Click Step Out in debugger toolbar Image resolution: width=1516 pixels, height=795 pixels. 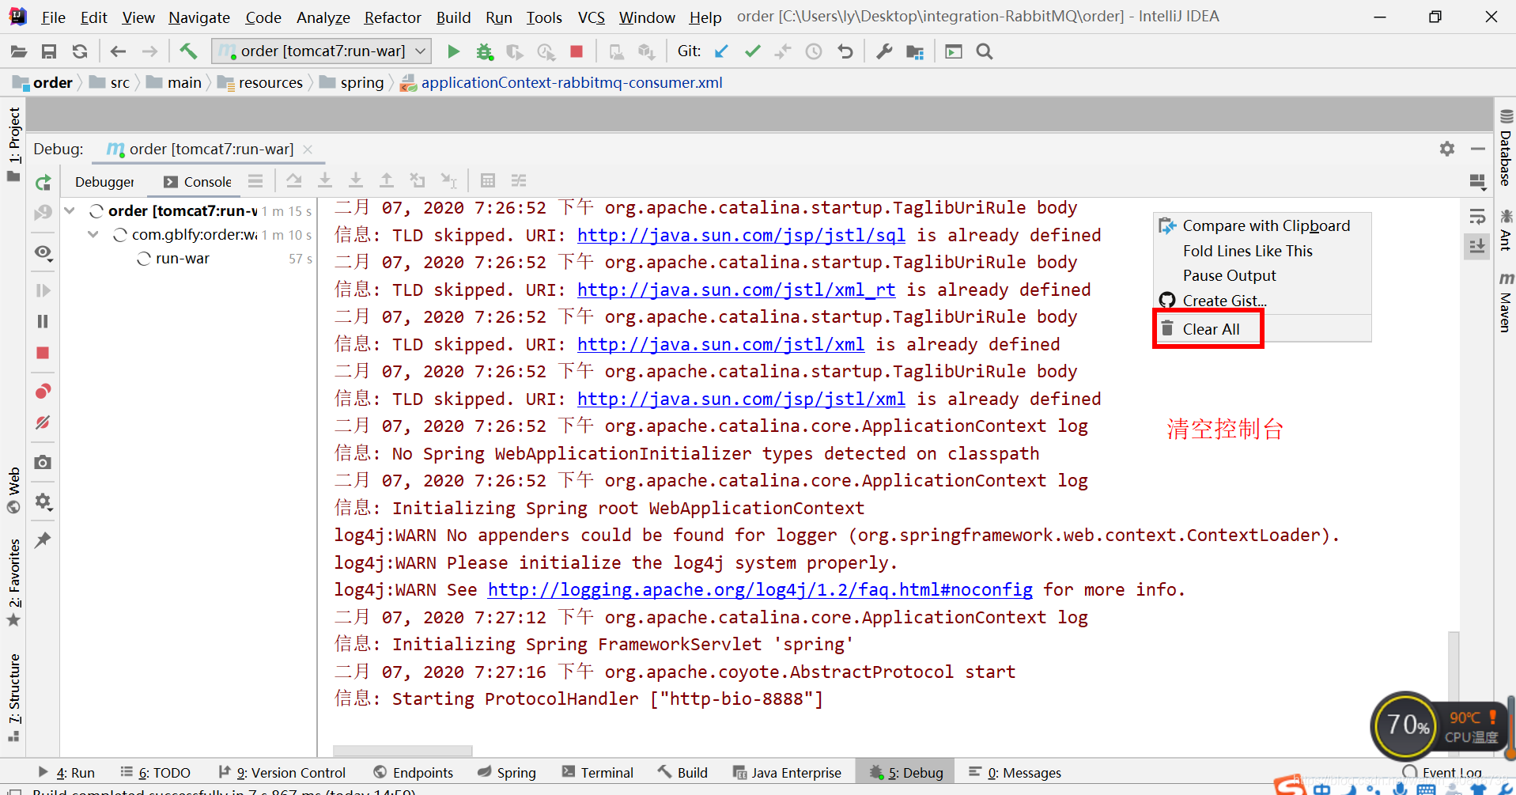pyautogui.click(x=387, y=180)
